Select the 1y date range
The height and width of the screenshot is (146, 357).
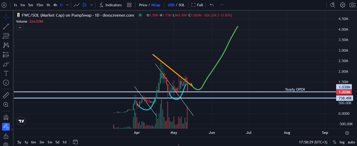click(x=26, y=142)
